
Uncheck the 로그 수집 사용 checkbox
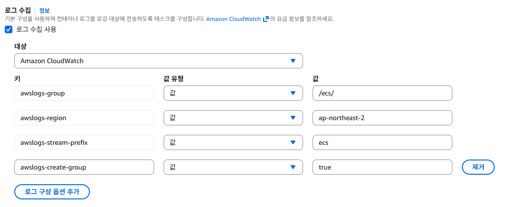(x=9, y=29)
